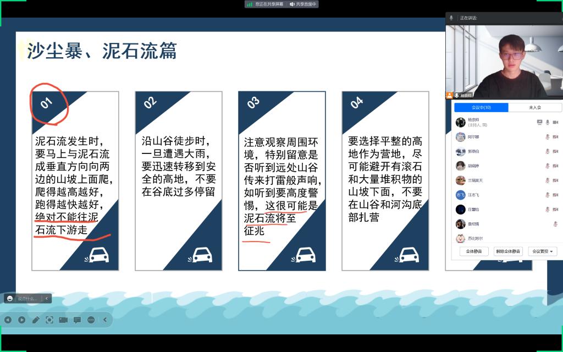
Task: Open the 会议管控 dropdown
Action: (x=542, y=251)
